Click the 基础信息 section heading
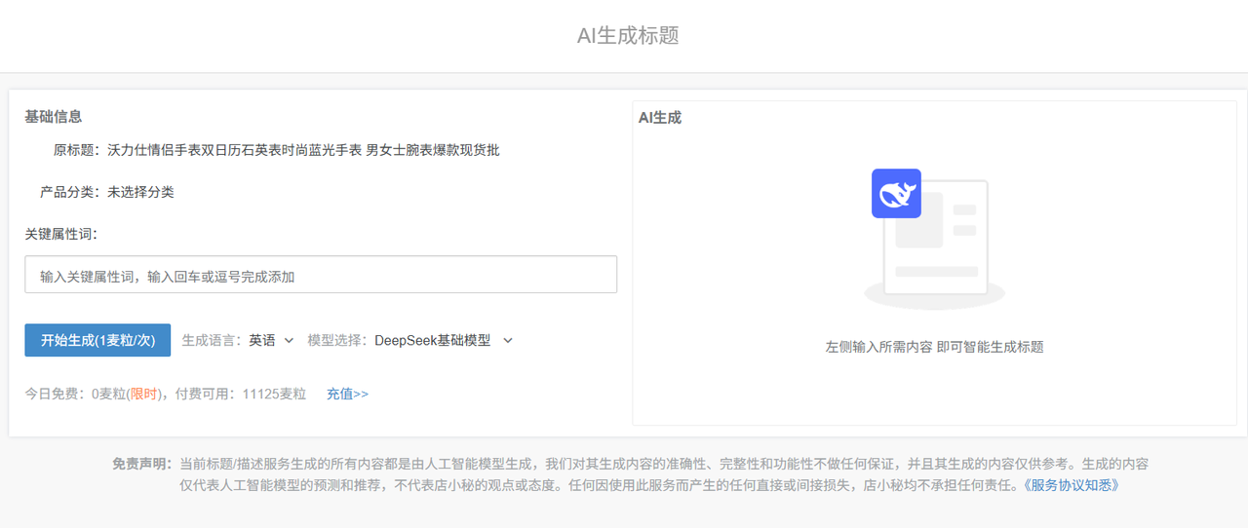1248x528 pixels. [54, 116]
